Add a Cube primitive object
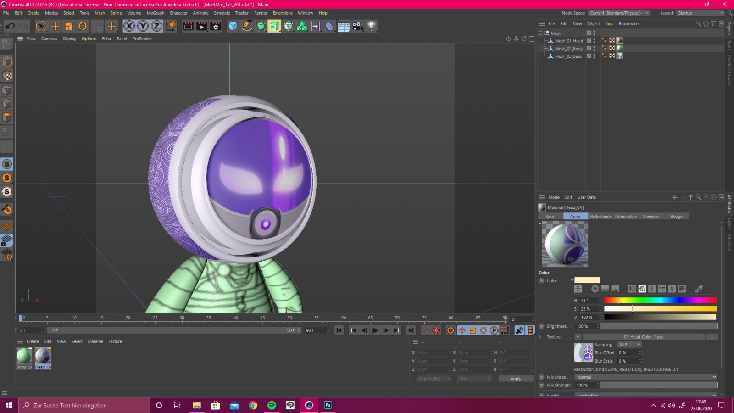Viewport: 734px width, 413px height. 233,26
